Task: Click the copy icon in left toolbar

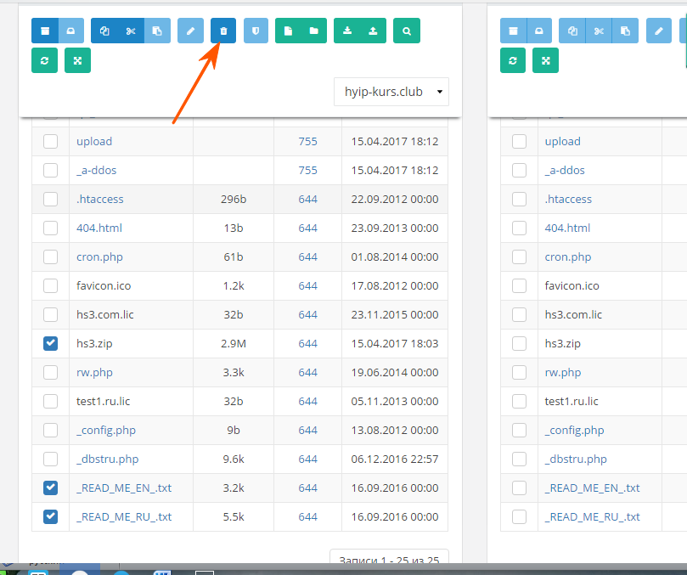Action: [x=104, y=31]
